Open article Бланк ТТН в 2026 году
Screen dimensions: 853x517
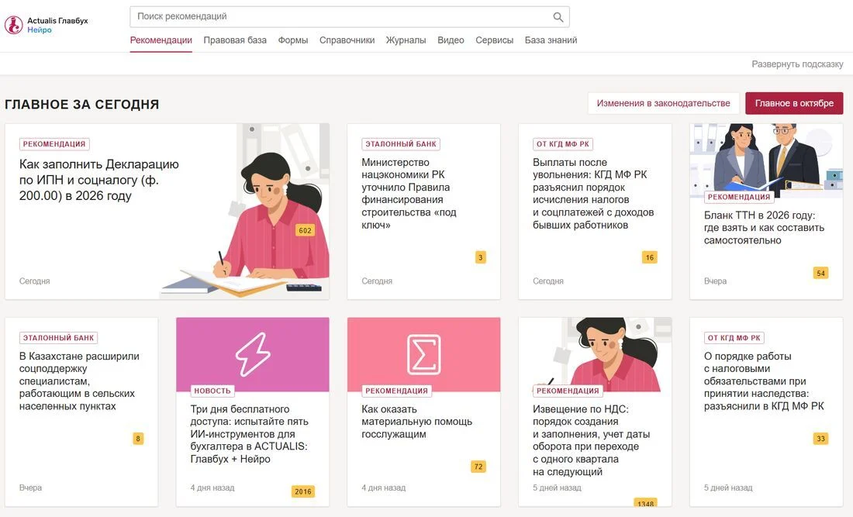coord(765,228)
